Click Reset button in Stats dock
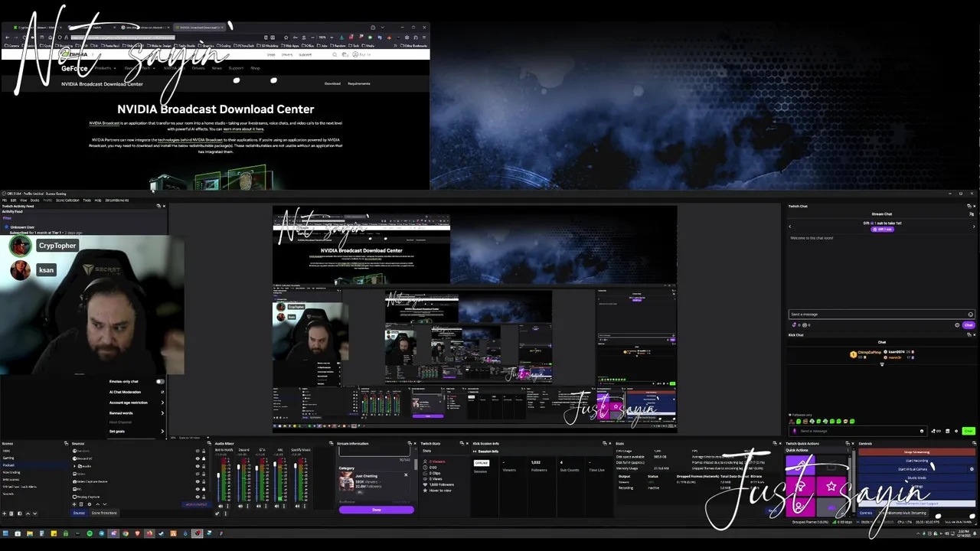 pos(773,510)
